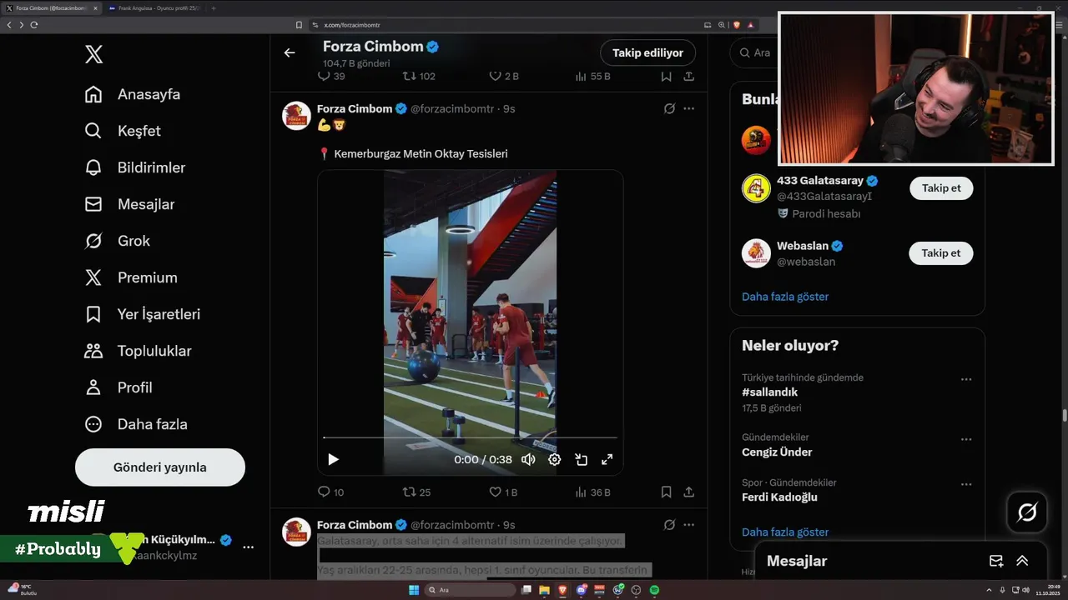This screenshot has height=600, width=1068.
Task: Open Grok from the sidebar
Action: click(x=117, y=241)
